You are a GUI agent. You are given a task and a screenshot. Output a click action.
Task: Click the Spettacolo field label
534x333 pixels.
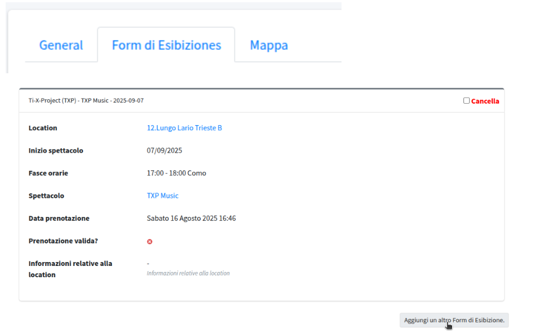click(46, 196)
